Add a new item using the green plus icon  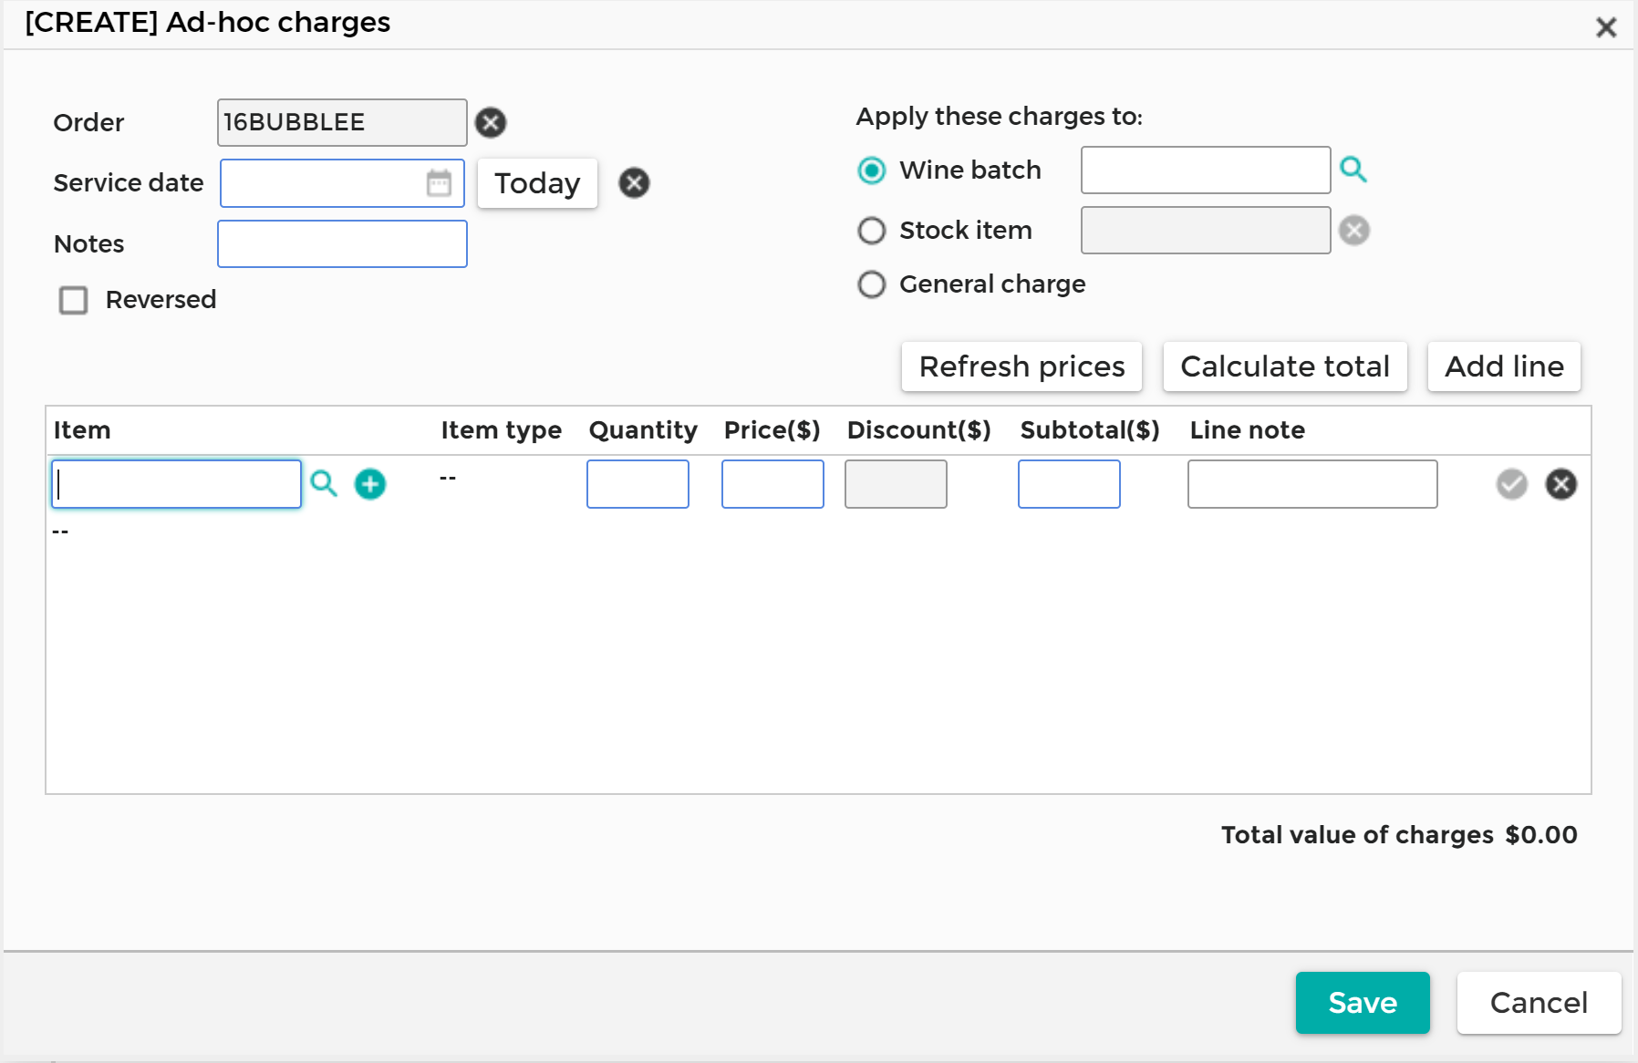click(x=370, y=484)
